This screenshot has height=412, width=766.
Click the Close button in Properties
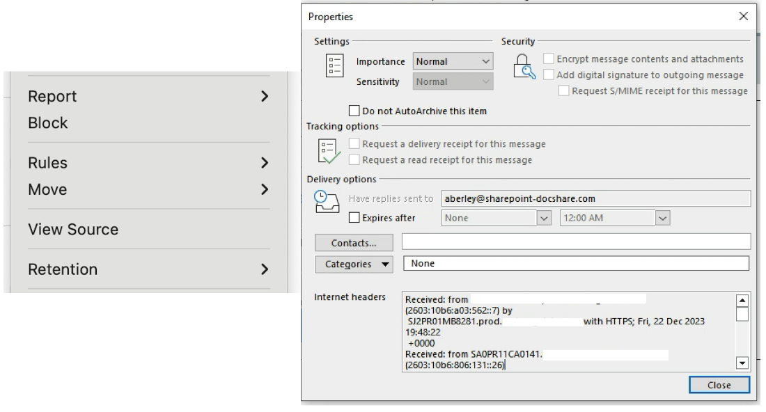point(719,385)
